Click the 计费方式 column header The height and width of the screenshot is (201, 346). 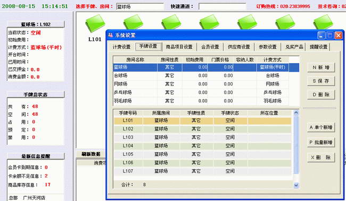(x=273, y=59)
